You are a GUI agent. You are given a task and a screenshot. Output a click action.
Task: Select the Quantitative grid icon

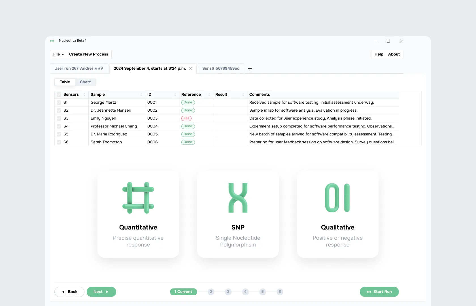138,198
